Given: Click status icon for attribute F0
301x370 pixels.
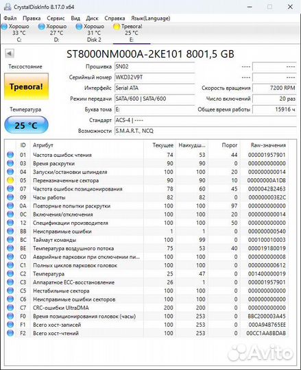Looking at the screenshot, I should point(10,316).
